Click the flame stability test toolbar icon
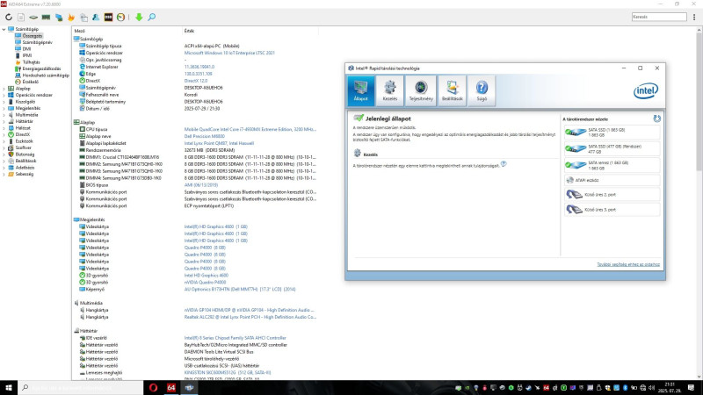Screen dimensions: 703x395 tap(71, 17)
